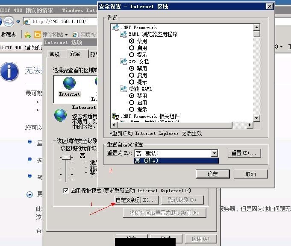Click the blue info icon on error page
This screenshot has width=291, height=246.
pos(9,72)
